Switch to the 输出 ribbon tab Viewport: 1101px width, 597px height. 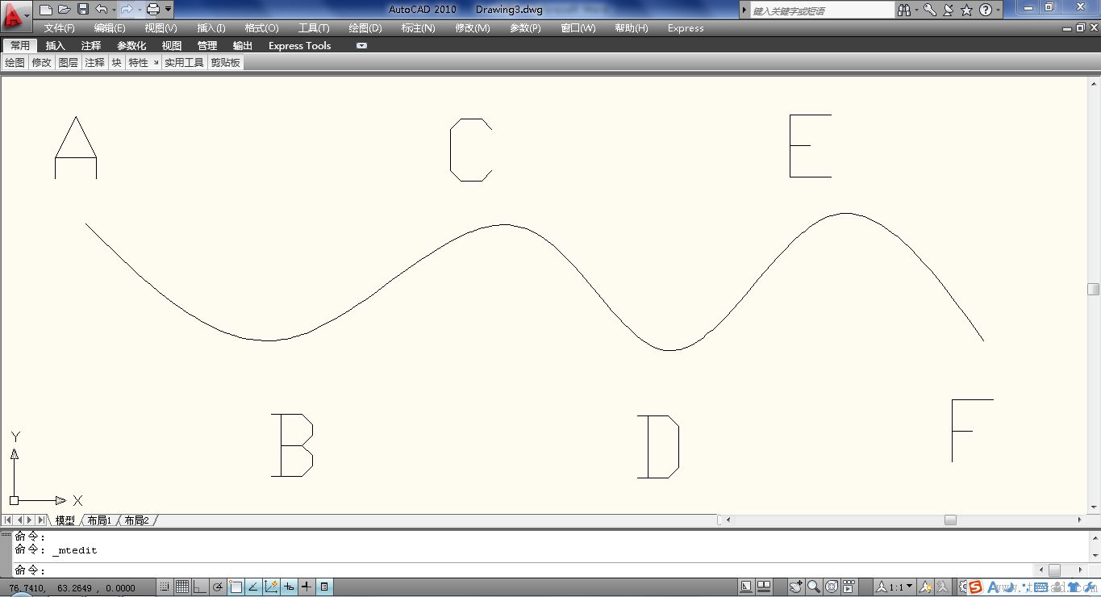click(x=243, y=46)
